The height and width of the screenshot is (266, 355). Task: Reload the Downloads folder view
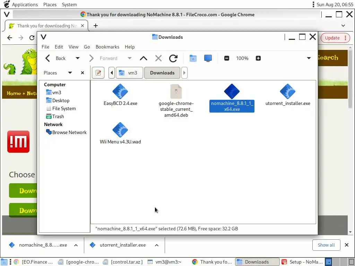(x=173, y=58)
